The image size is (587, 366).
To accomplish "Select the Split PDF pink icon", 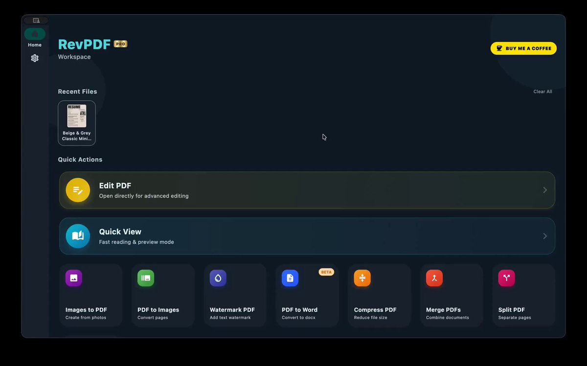I will (507, 278).
